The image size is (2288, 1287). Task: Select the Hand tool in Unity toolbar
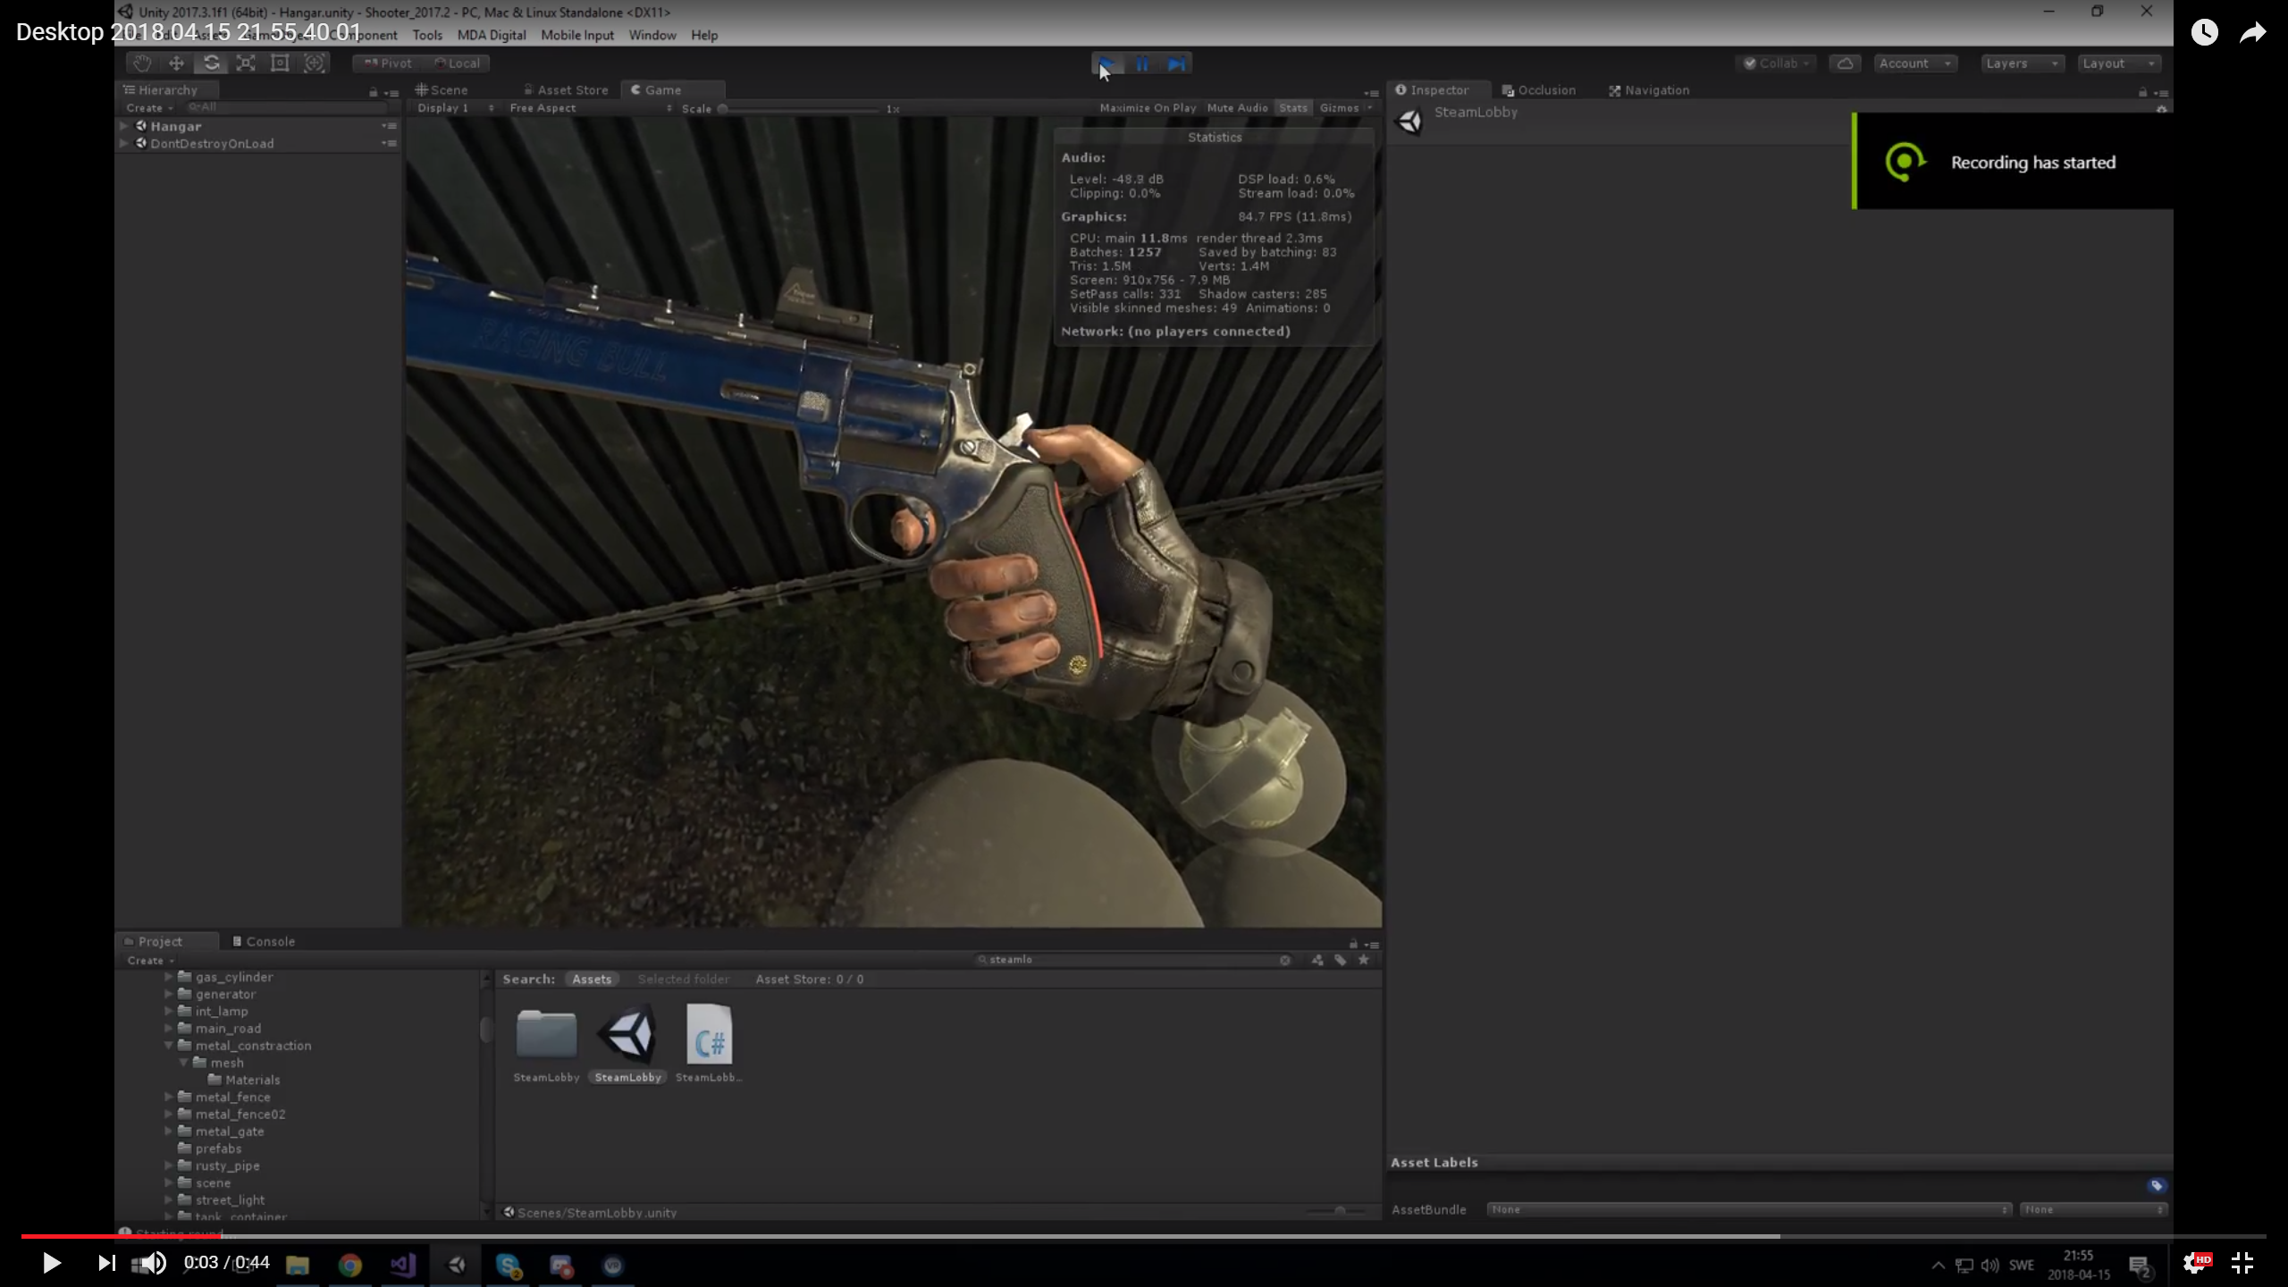141,63
